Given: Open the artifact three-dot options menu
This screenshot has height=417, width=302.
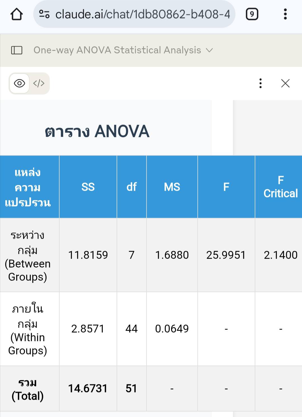Looking at the screenshot, I should [261, 83].
